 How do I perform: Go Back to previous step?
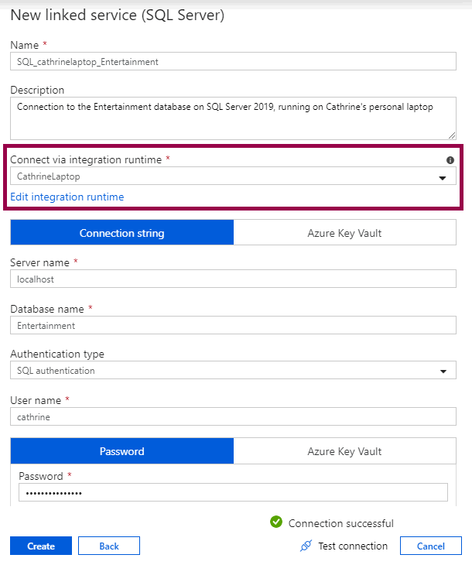(x=109, y=546)
